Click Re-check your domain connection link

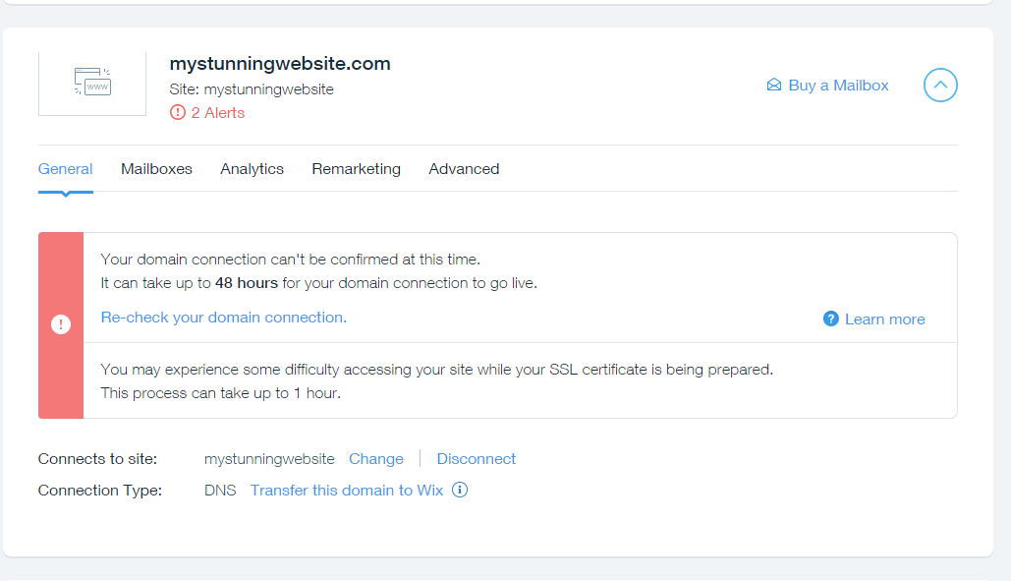click(224, 318)
